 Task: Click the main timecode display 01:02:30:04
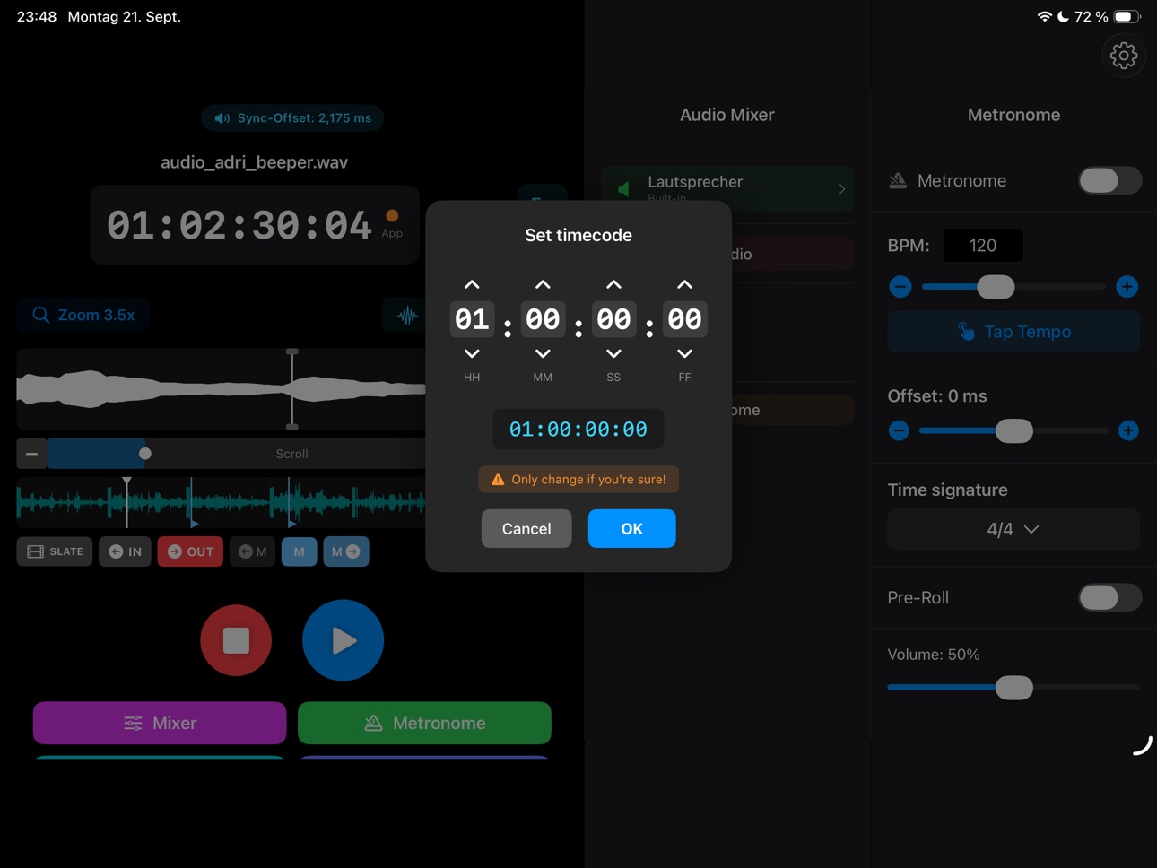coord(239,225)
